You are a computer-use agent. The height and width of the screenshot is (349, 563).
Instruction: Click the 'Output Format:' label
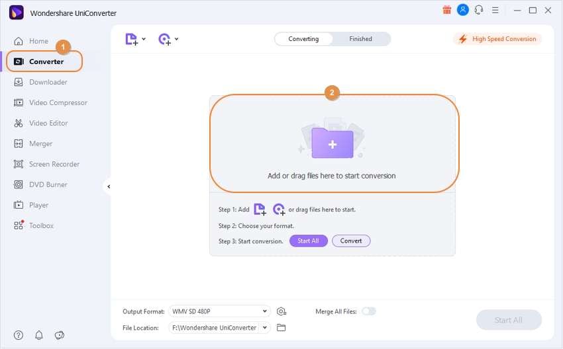(143, 312)
